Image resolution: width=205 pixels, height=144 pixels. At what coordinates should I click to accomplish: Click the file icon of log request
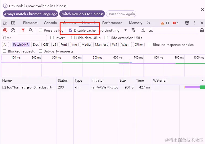pos(4,87)
